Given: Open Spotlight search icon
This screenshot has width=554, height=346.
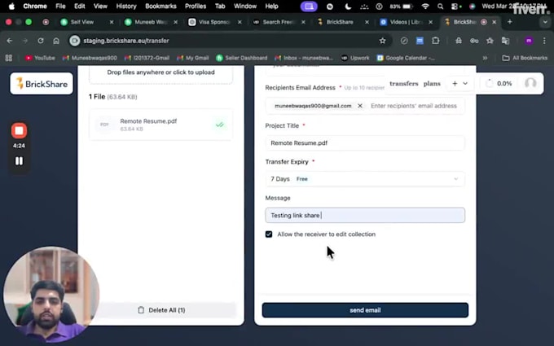Looking at the screenshot, I should 440,7.
